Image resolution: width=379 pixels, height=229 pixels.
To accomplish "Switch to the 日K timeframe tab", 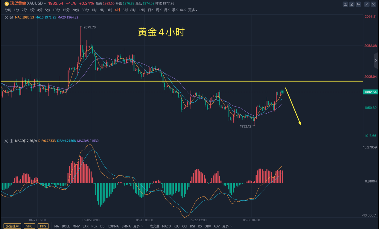I will click(x=150, y=10).
